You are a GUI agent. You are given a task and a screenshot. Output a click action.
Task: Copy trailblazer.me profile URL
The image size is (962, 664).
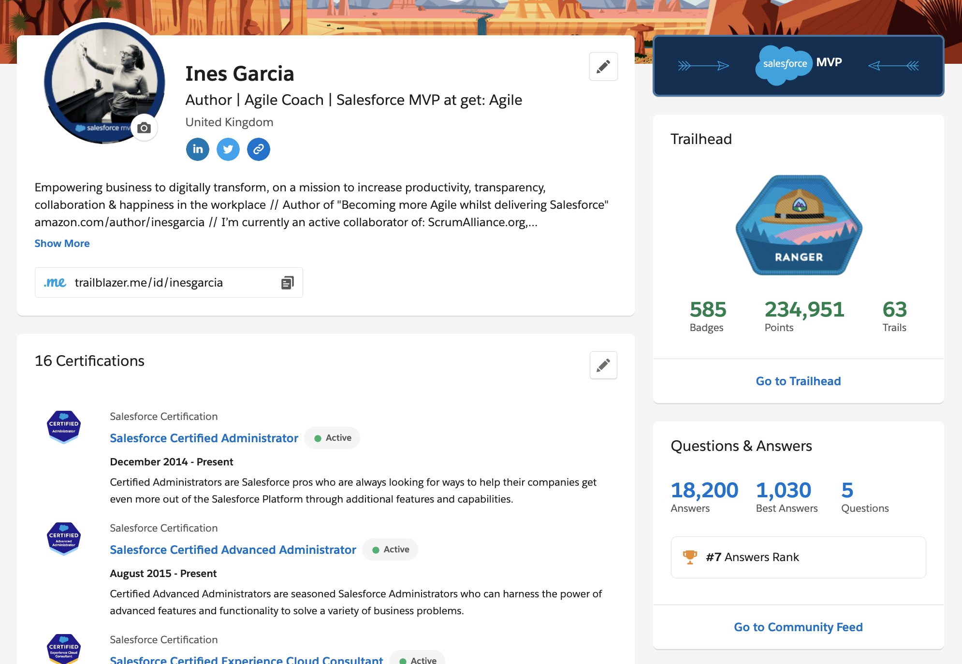coord(287,283)
